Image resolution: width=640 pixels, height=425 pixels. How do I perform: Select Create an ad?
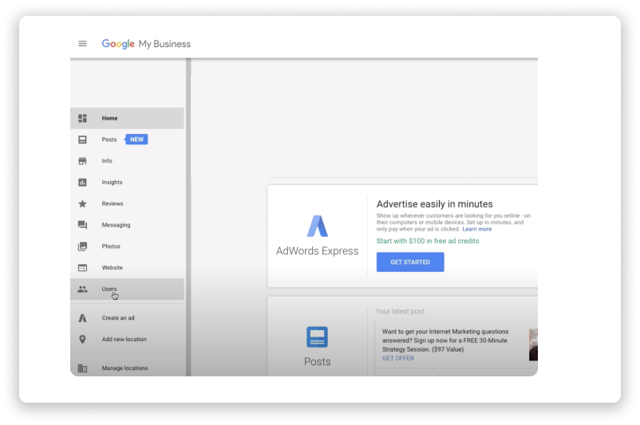point(127,318)
